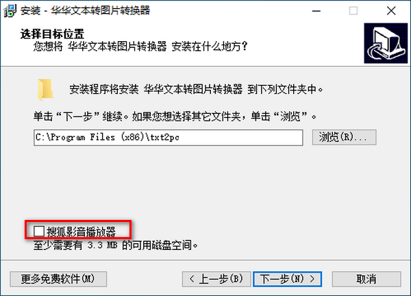Viewport: 411px width, 296px height.
Task: Click the 您想将…安装在什么地方? subtitle text
Action: tap(140, 47)
